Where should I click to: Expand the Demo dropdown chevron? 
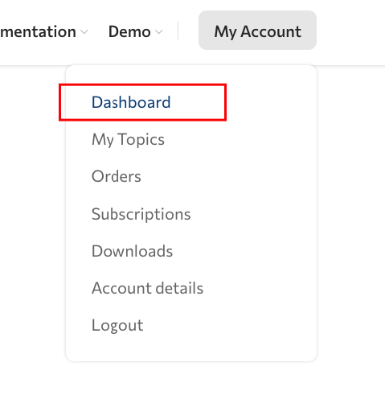159,32
